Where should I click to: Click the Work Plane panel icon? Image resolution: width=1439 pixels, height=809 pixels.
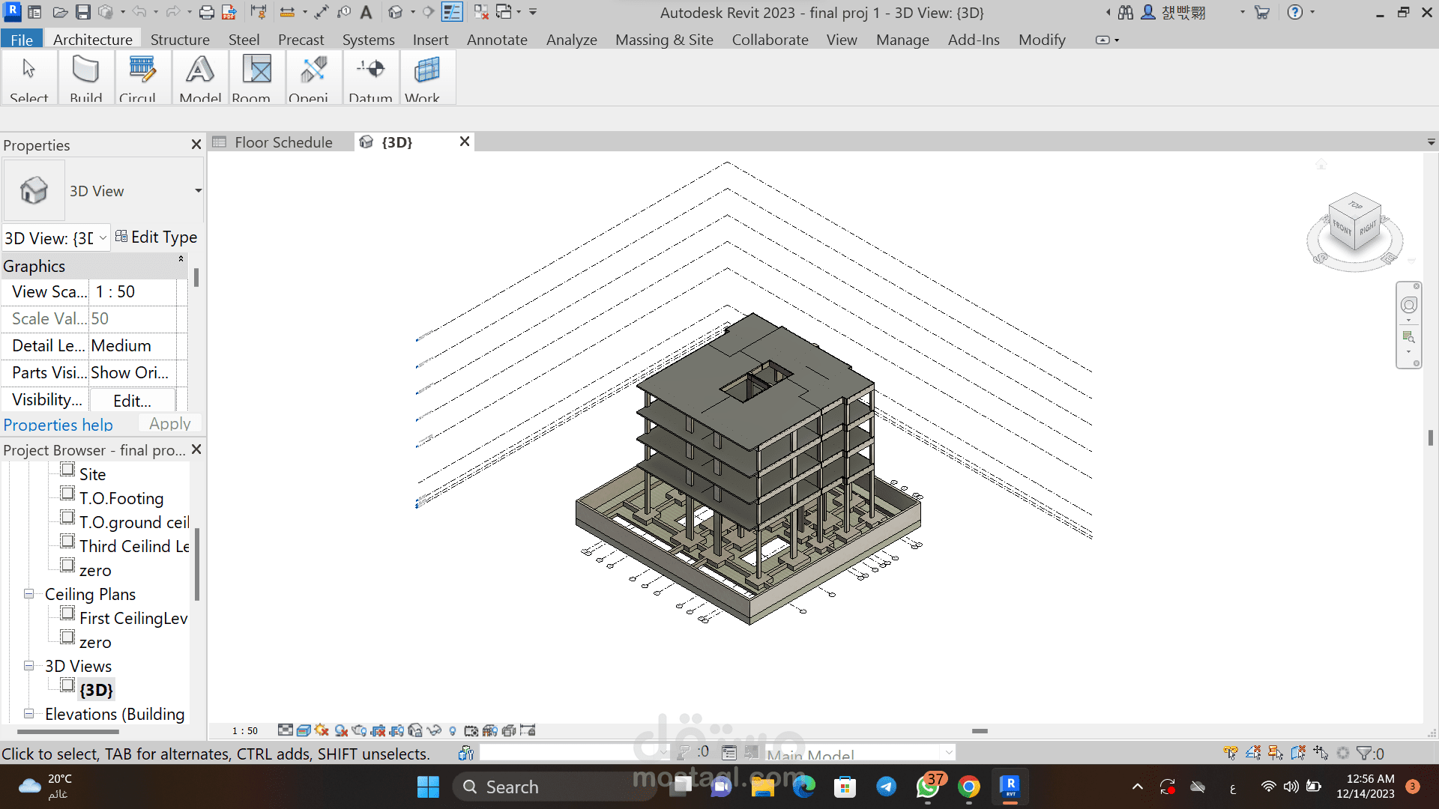click(426, 78)
